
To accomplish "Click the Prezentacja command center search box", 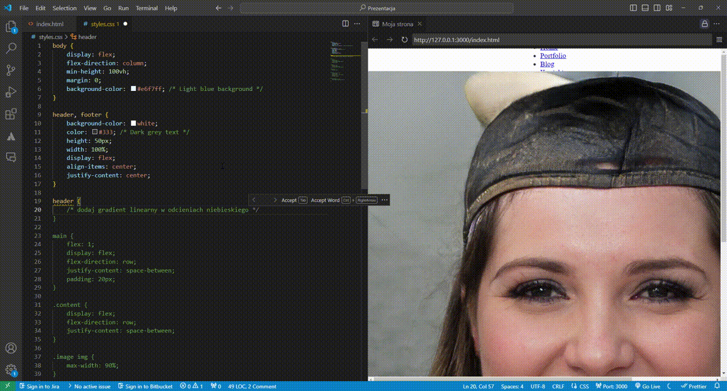I will tap(377, 8).
